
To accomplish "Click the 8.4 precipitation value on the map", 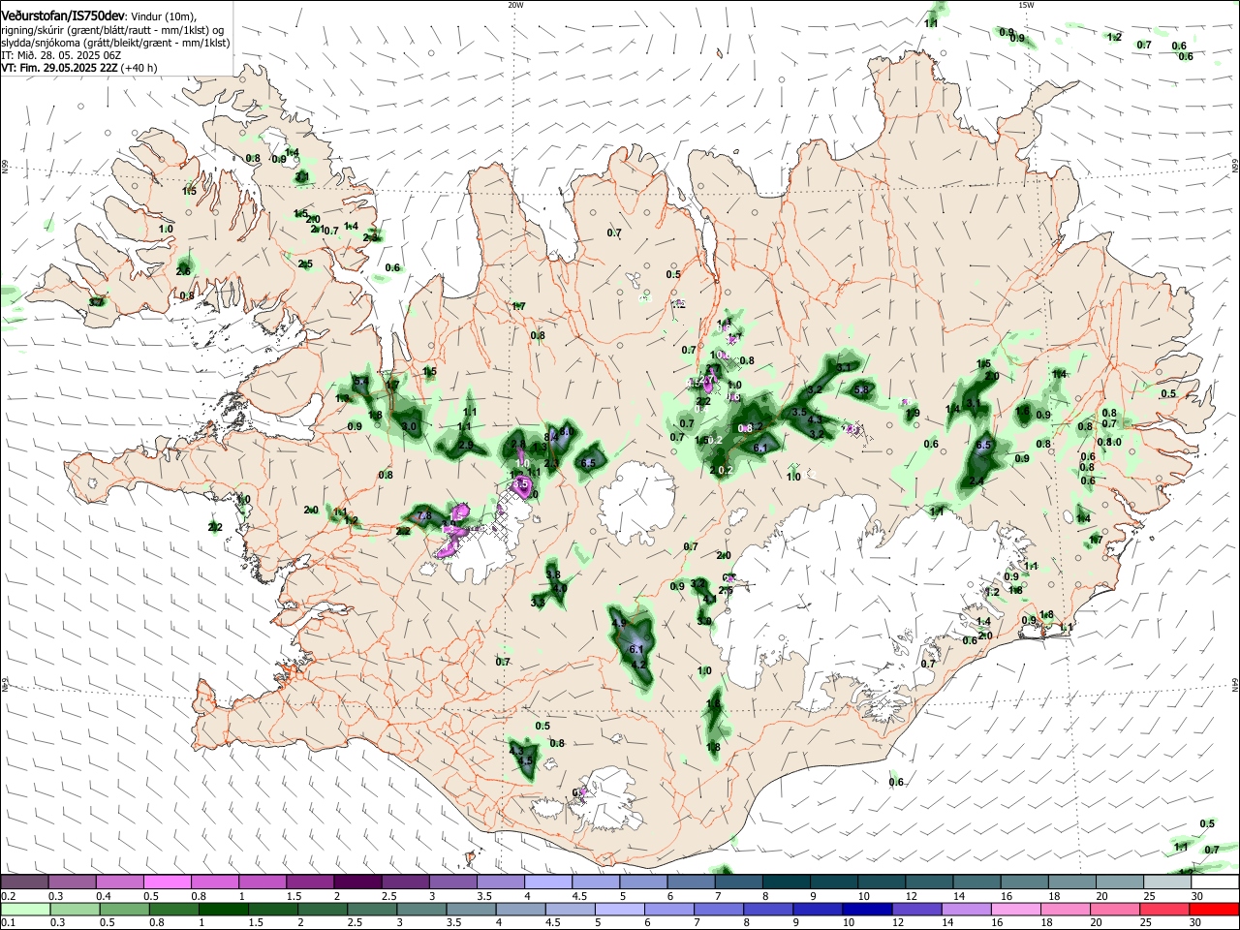I will click(553, 437).
